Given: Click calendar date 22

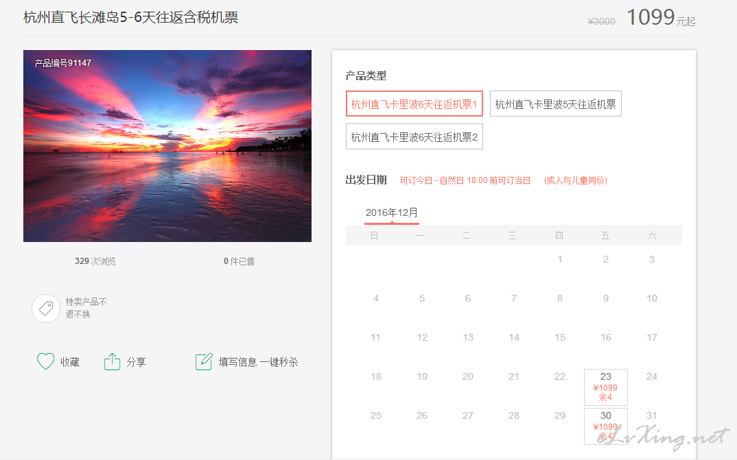Looking at the screenshot, I should tap(559, 376).
